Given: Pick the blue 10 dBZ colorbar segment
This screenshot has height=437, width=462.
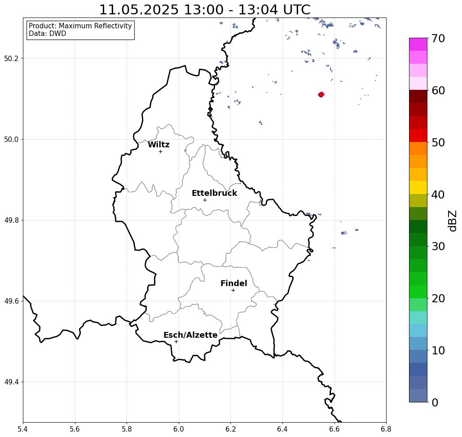Looking at the screenshot, I should pos(418,344).
